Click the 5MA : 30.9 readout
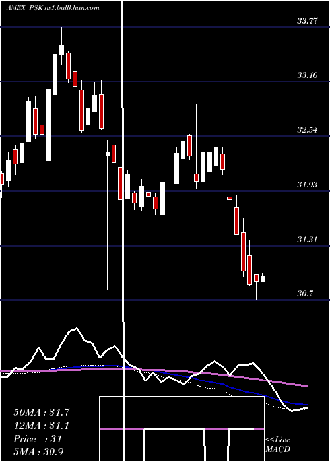The height and width of the screenshot is (462, 330). (x=38, y=451)
